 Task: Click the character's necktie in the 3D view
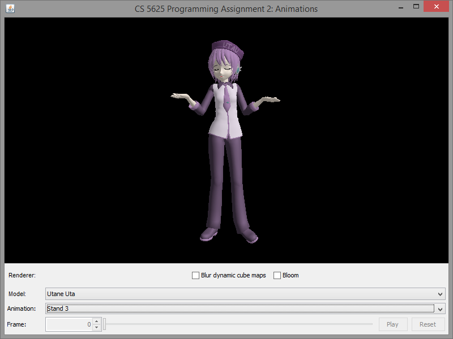(226, 98)
